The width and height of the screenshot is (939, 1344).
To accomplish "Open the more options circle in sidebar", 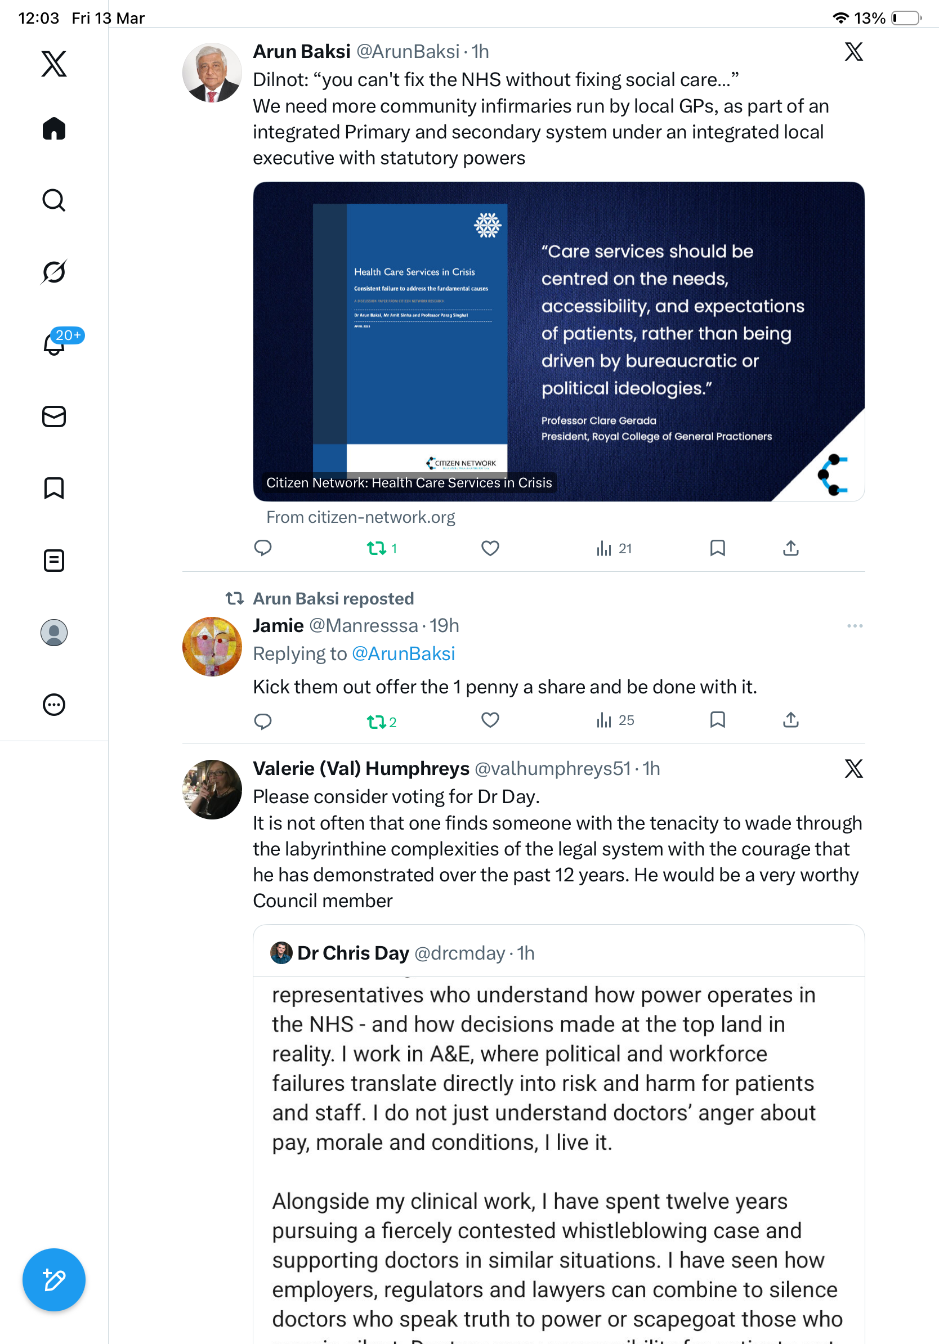I will 54,705.
